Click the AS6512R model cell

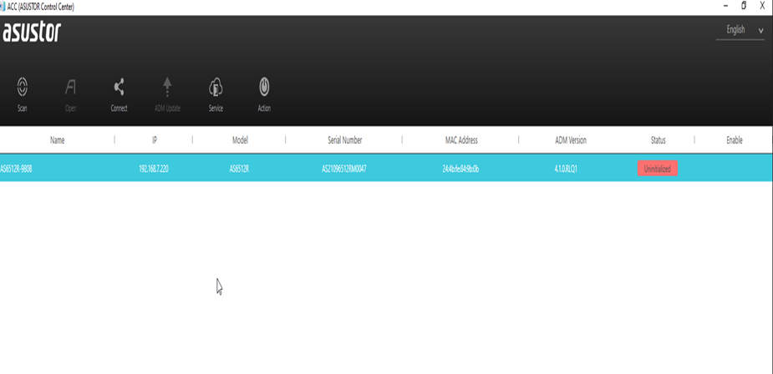pyautogui.click(x=239, y=169)
